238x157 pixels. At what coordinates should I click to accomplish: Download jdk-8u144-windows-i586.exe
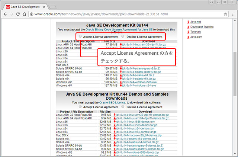point(139,82)
